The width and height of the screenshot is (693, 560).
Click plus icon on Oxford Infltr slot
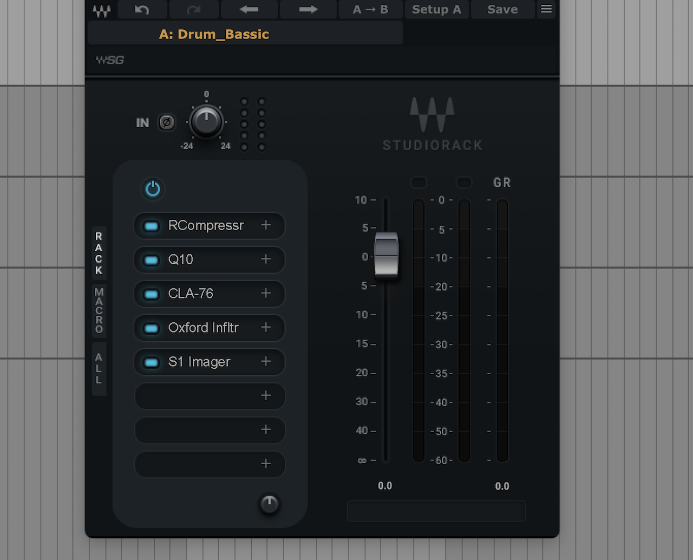point(266,327)
